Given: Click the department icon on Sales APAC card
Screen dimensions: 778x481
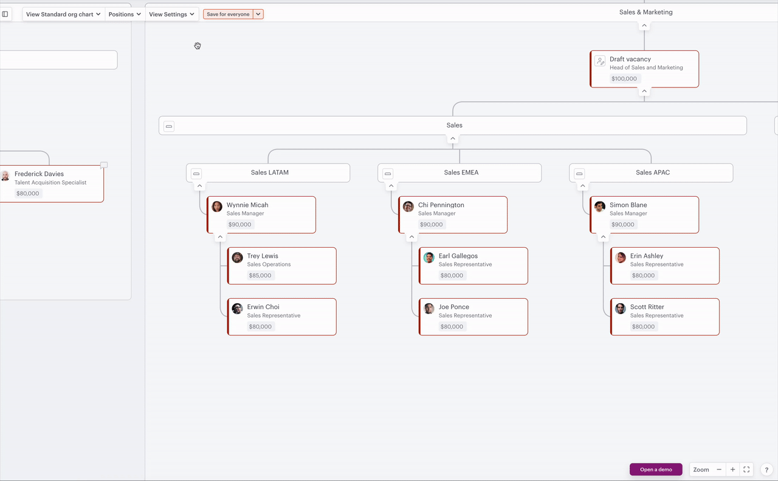Looking at the screenshot, I should [x=580, y=173].
